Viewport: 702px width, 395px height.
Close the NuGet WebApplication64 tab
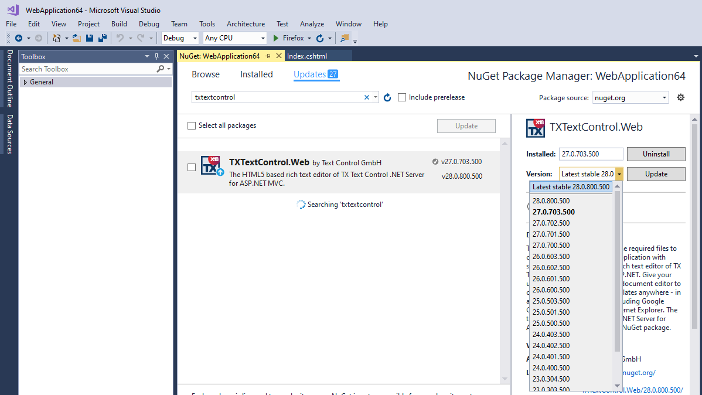click(x=279, y=56)
